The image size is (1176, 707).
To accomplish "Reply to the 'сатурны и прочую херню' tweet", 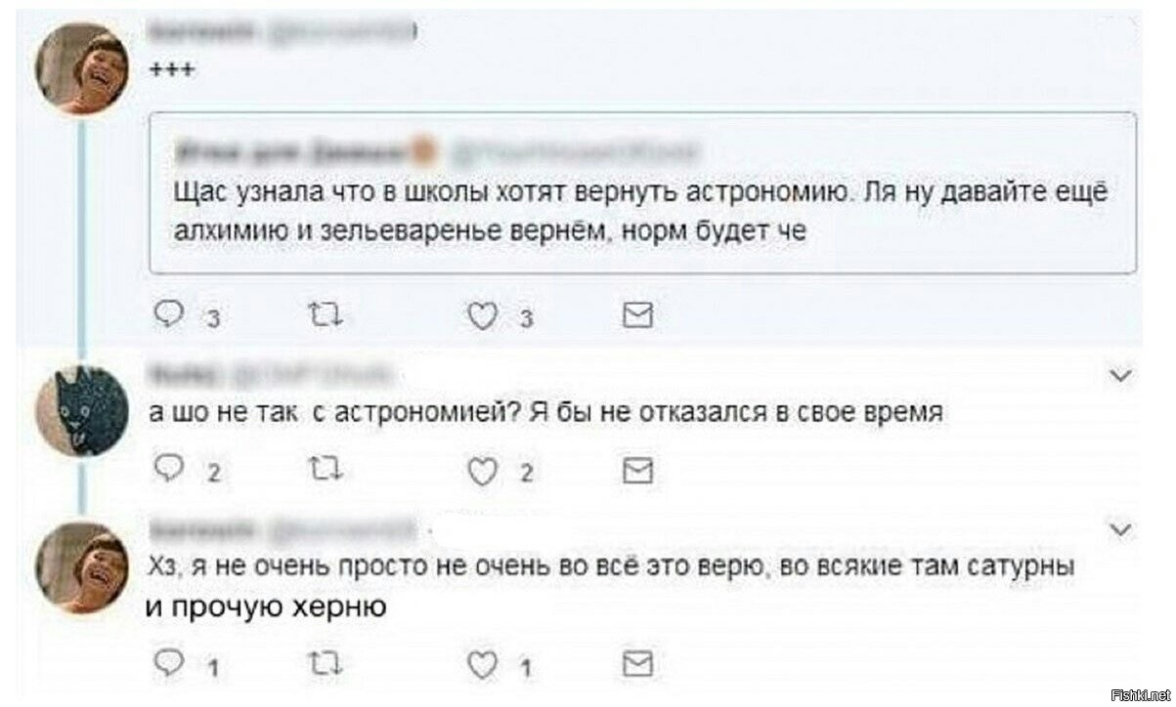I will click(x=170, y=665).
